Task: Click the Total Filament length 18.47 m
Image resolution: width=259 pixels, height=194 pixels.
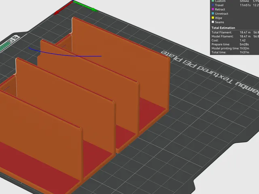Action: pyautogui.click(x=245, y=32)
